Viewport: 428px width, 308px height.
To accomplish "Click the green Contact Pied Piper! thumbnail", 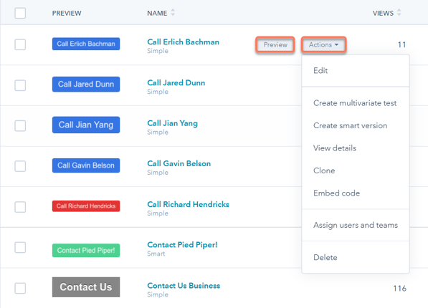I will 86,250.
